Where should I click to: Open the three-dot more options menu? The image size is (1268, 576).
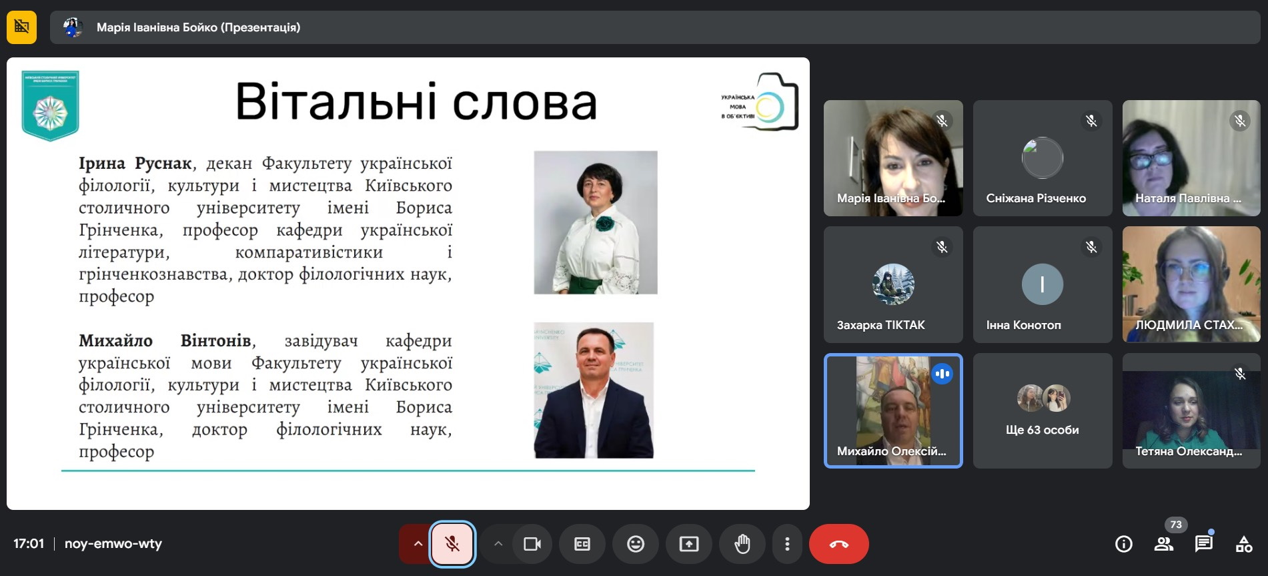coord(787,544)
